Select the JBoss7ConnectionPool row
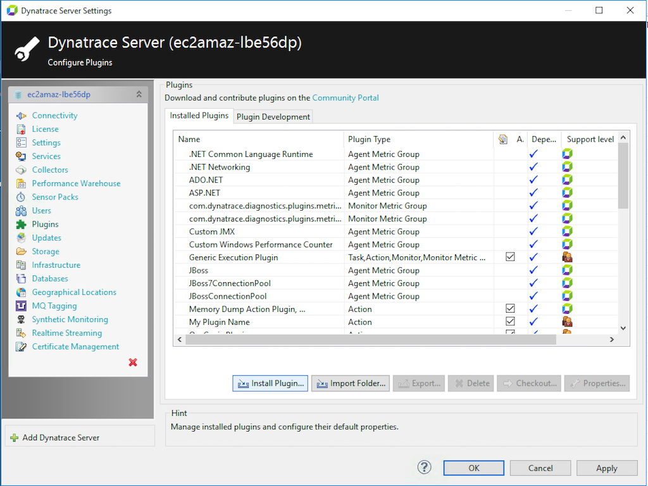 pos(396,283)
